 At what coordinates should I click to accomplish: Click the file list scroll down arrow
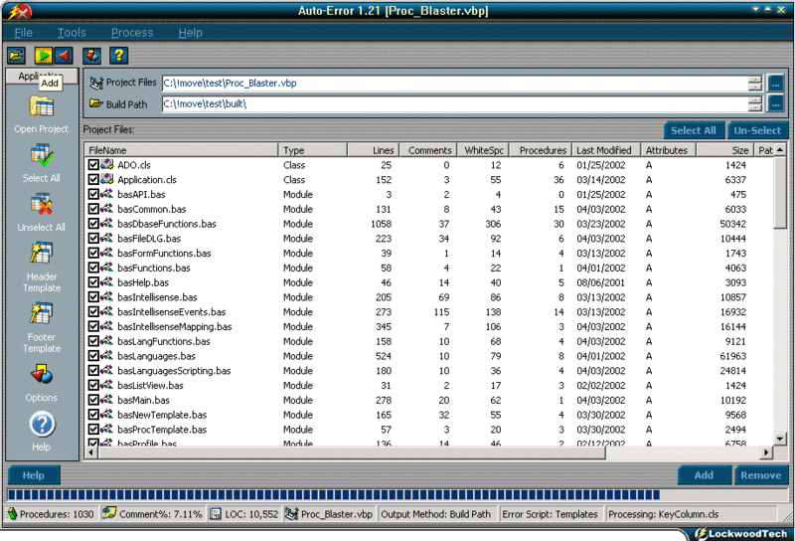pyautogui.click(x=780, y=439)
